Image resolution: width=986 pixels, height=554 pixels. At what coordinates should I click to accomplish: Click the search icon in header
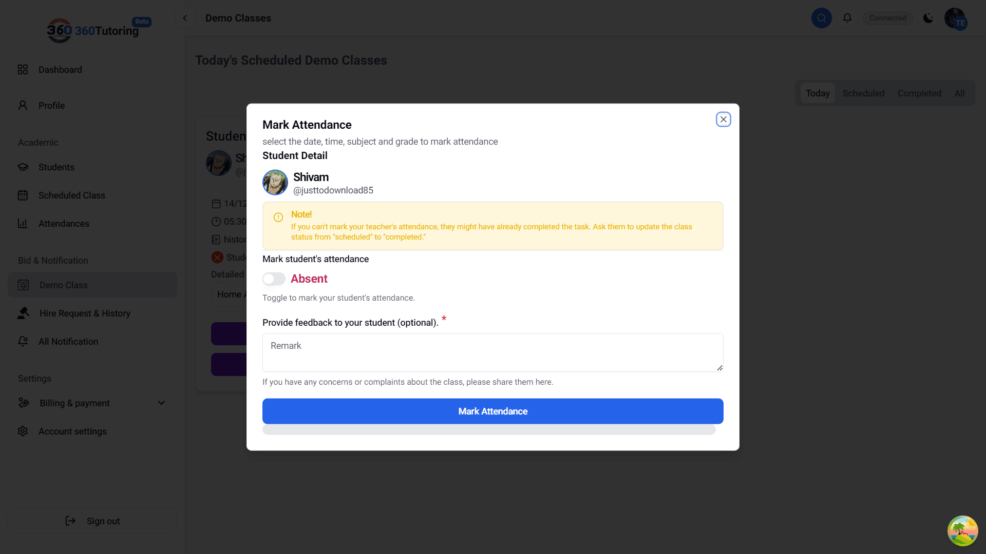tap(821, 18)
